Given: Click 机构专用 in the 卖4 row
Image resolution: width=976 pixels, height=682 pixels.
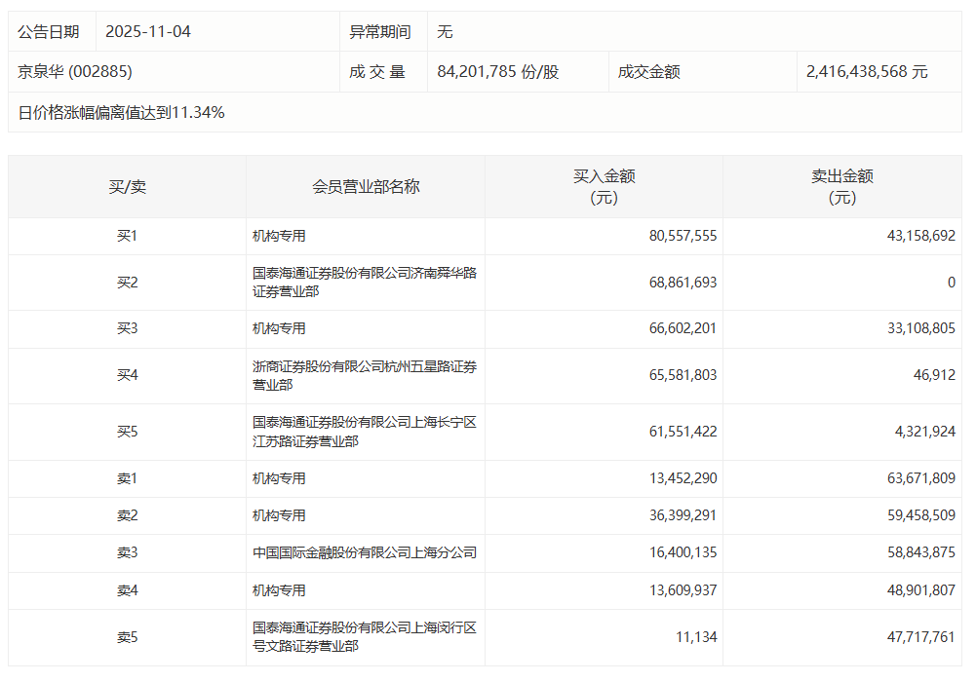Looking at the screenshot, I should coord(279,590).
